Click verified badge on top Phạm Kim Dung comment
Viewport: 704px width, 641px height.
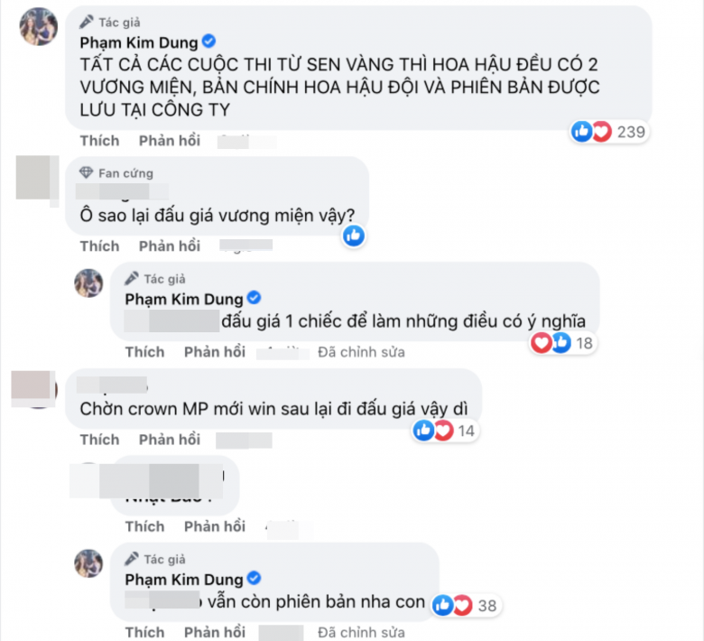click(x=208, y=42)
